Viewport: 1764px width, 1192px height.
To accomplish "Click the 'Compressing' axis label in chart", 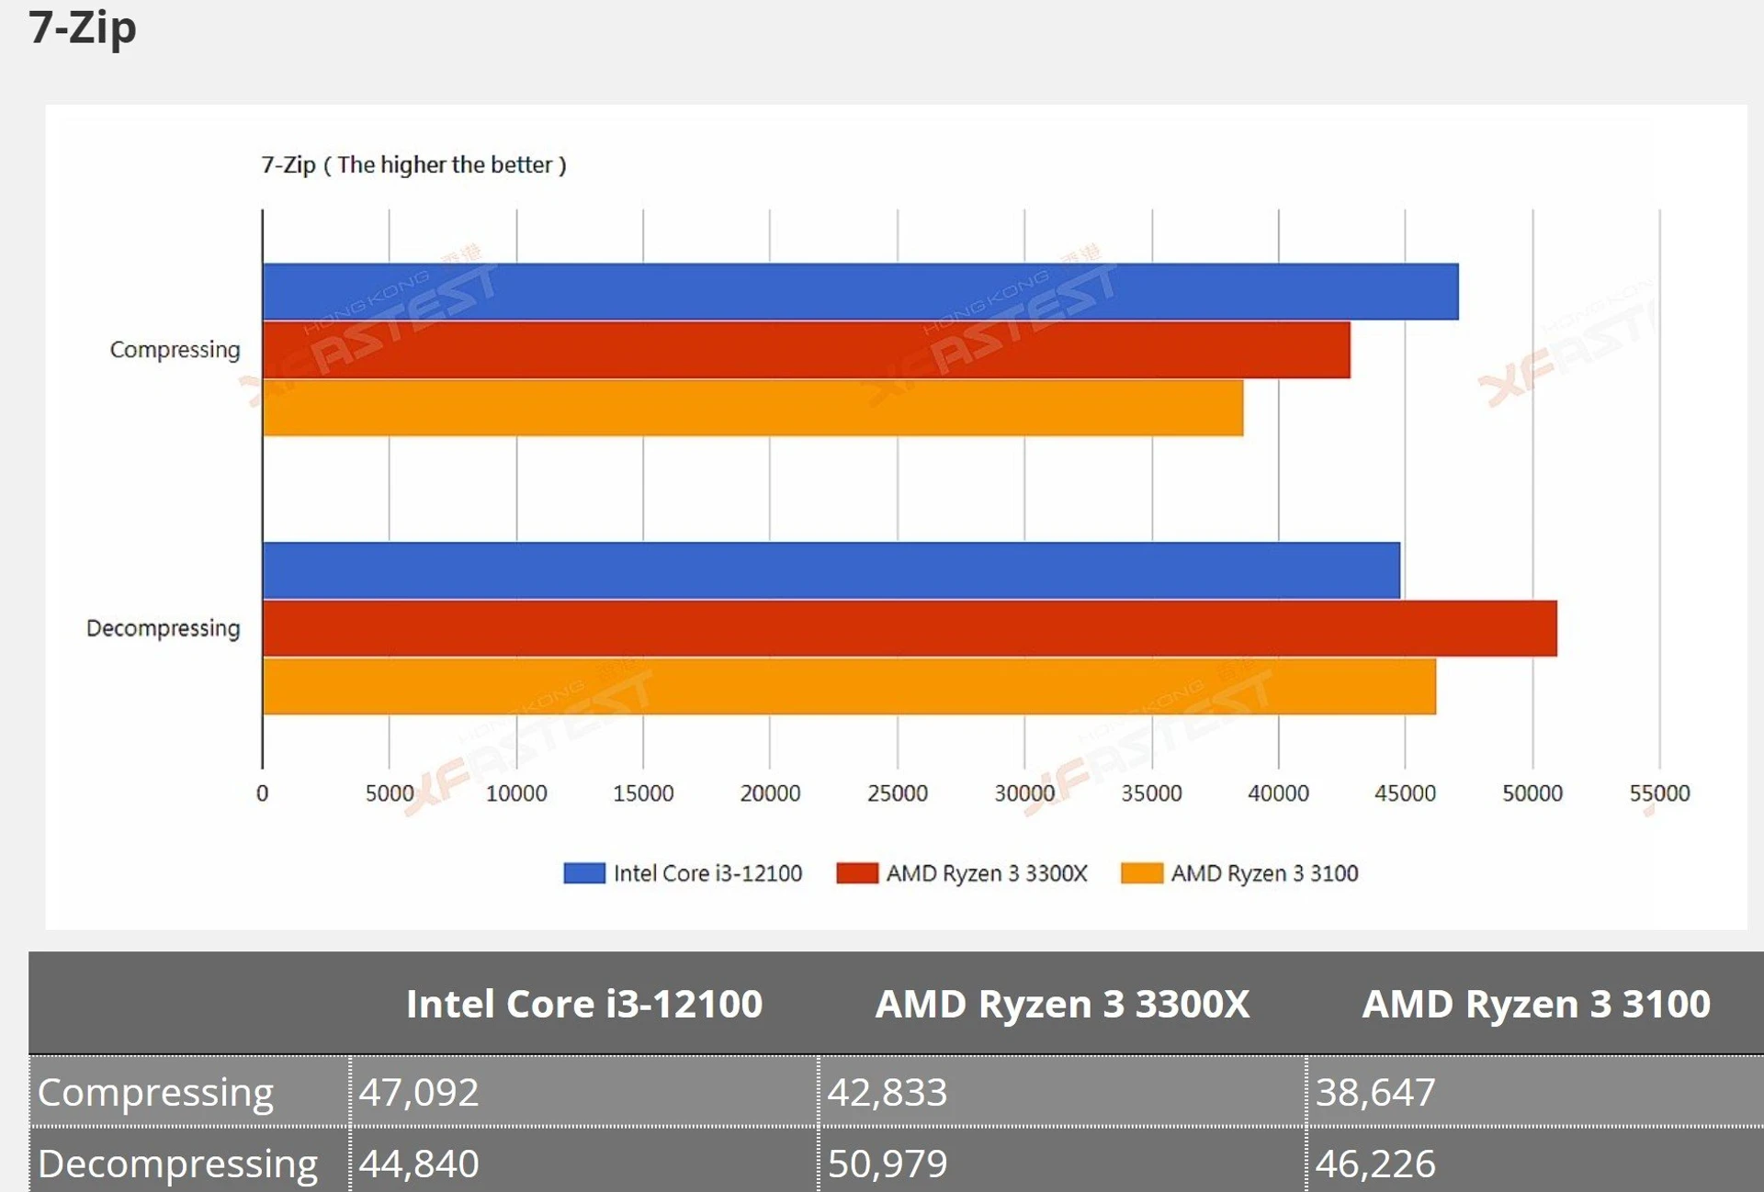I will [175, 350].
